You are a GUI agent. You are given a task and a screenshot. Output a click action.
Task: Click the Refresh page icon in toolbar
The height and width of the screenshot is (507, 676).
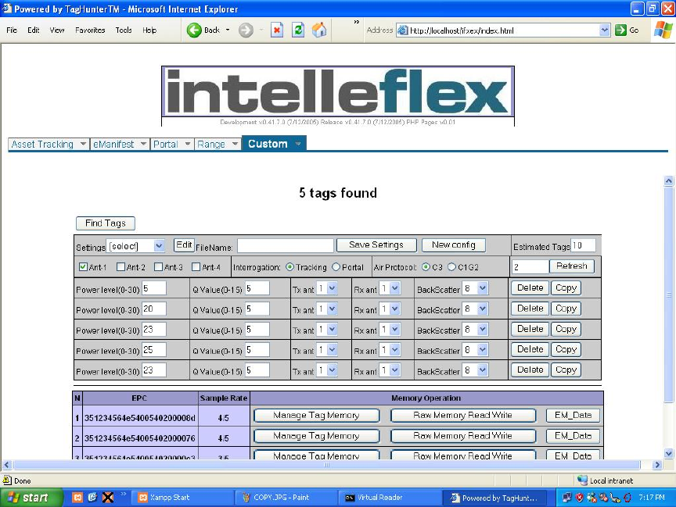pyautogui.click(x=298, y=30)
